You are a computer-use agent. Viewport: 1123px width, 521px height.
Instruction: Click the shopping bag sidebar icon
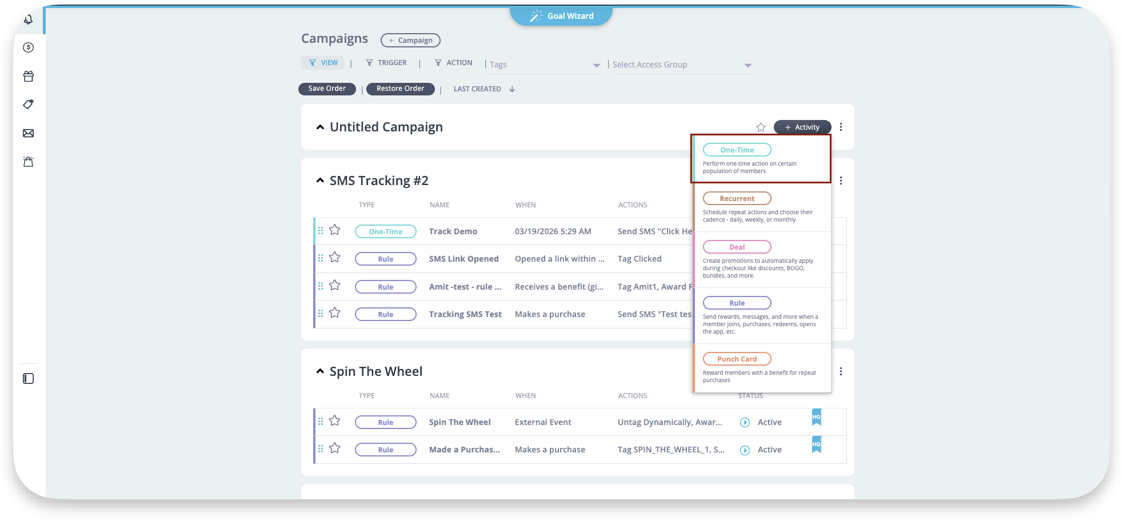pos(29,162)
